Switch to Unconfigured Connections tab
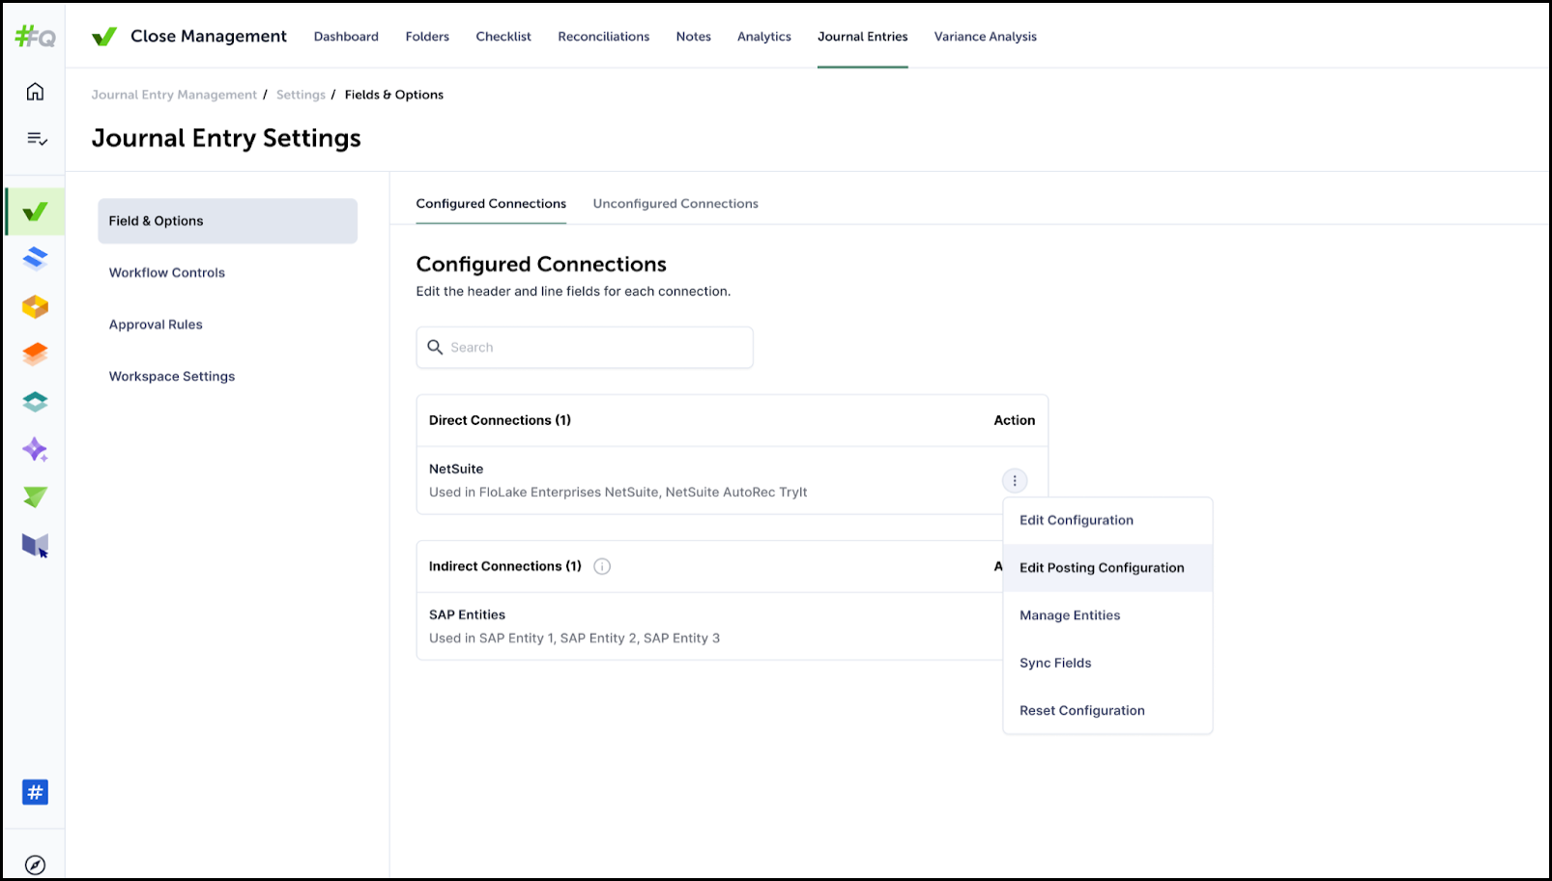Viewport: 1552px width, 881px height. (x=675, y=204)
